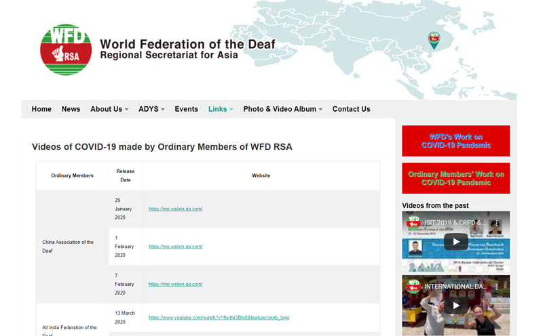
Task: Click the 13 March 2020 date cell
Action: [125, 317]
